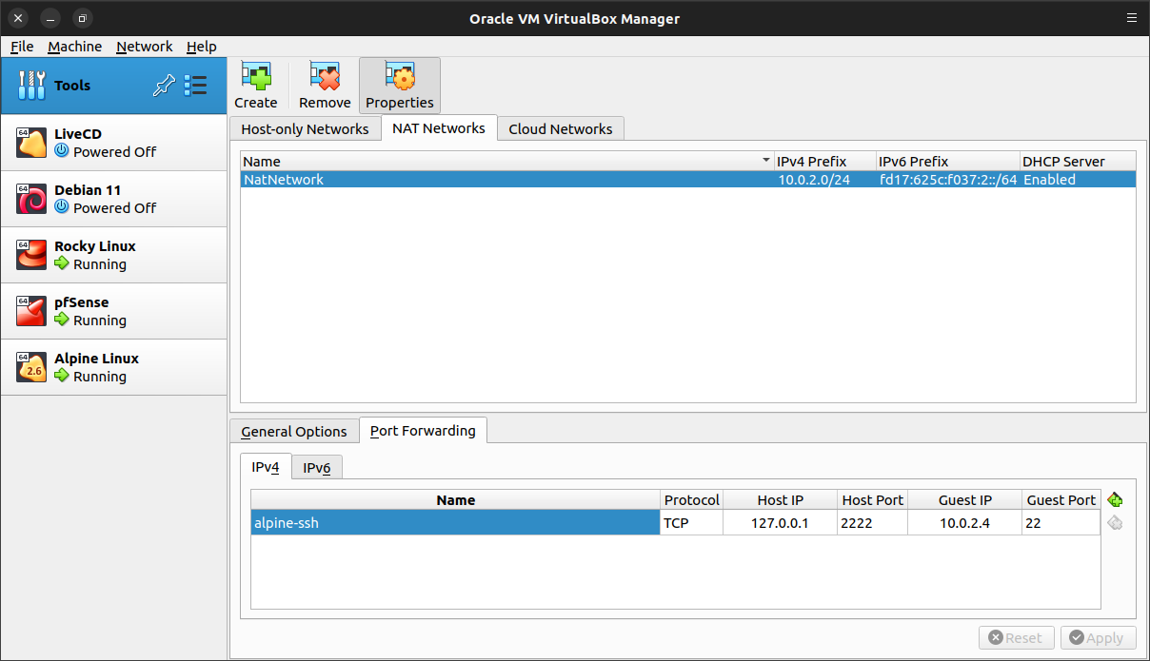The height and width of the screenshot is (661, 1150).
Task: Open the Tools list menu icon
Action: pyautogui.click(x=195, y=86)
